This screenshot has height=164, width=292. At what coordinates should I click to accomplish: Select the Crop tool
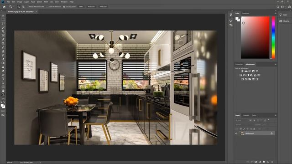pyautogui.click(x=3, y=31)
